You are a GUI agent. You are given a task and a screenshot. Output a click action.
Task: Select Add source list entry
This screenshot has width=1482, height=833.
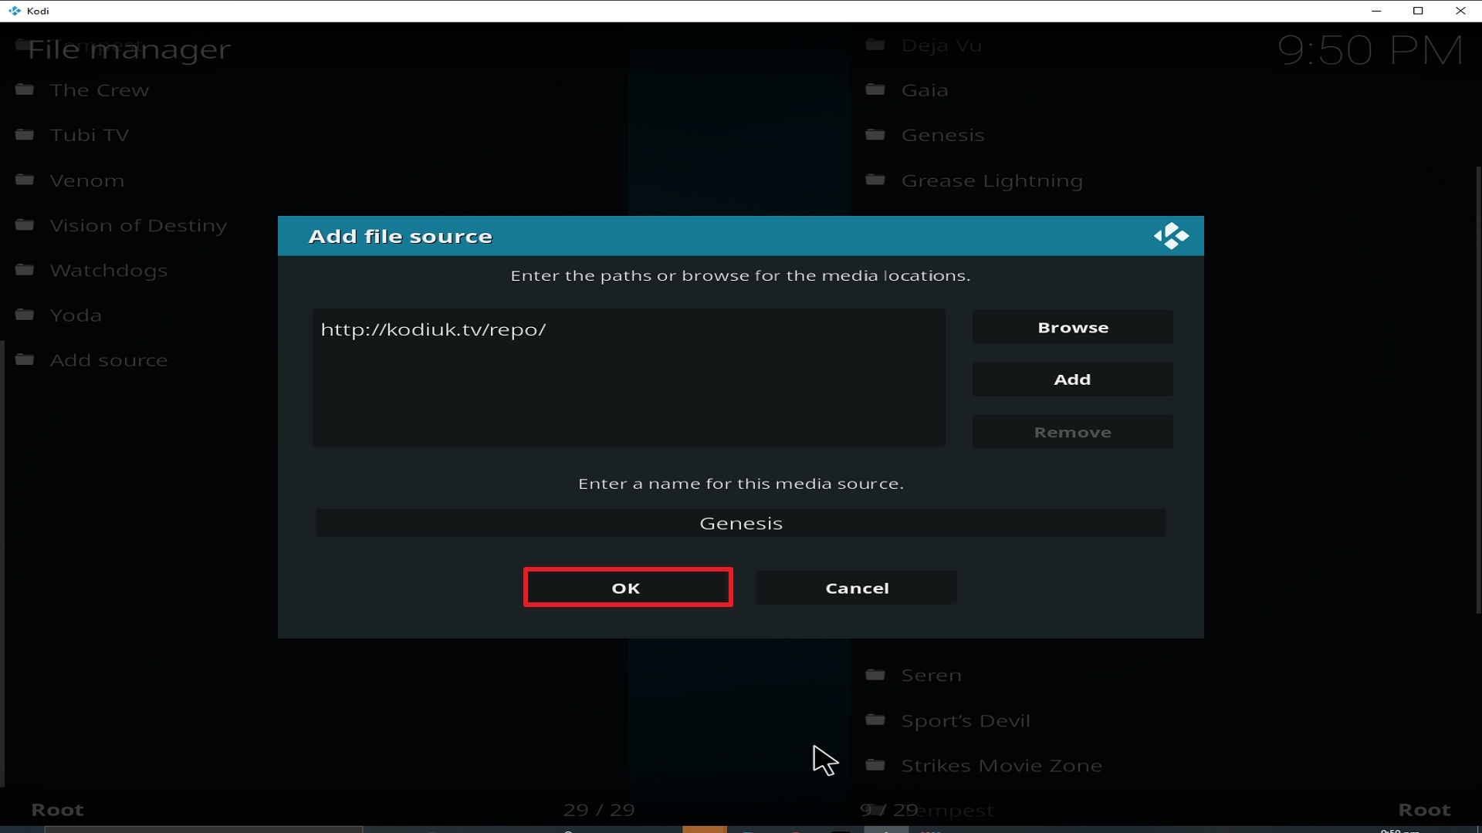pos(109,360)
